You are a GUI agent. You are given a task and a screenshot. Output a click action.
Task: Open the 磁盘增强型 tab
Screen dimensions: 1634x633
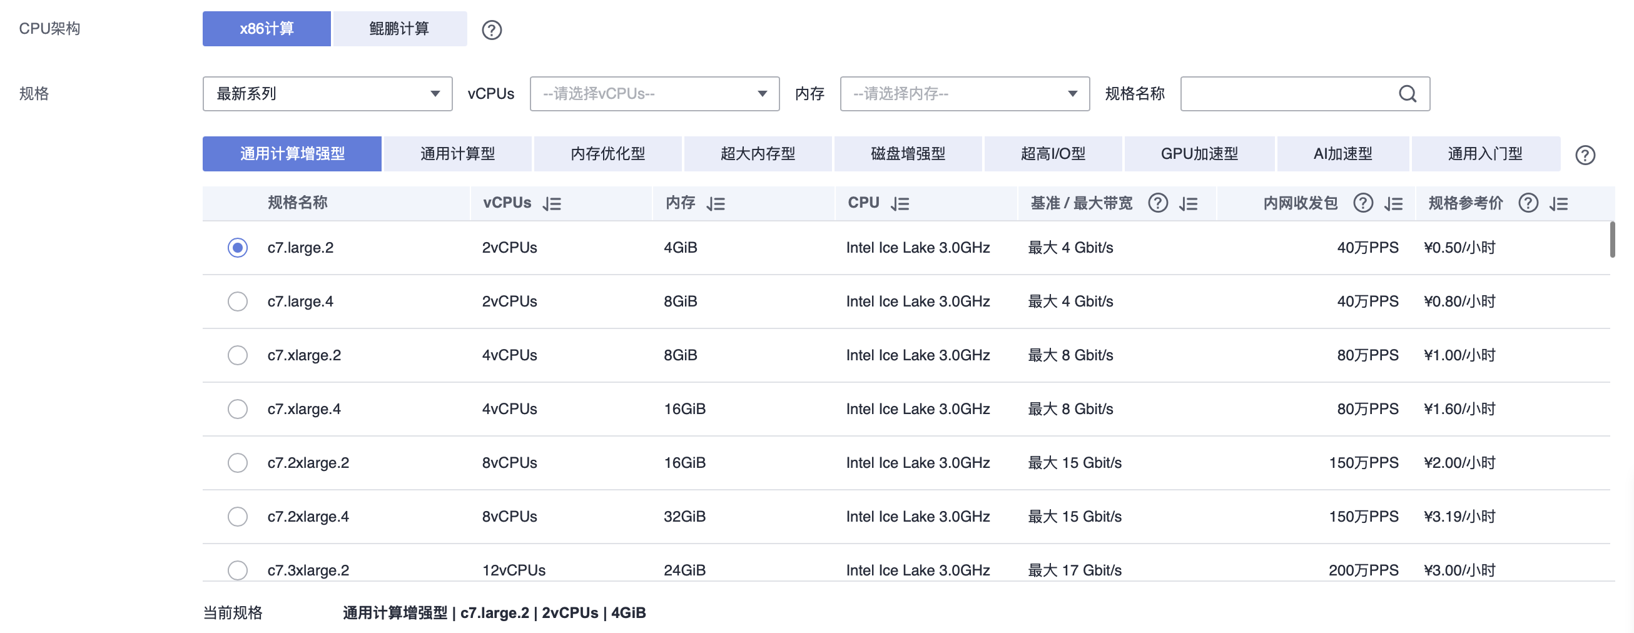(908, 154)
